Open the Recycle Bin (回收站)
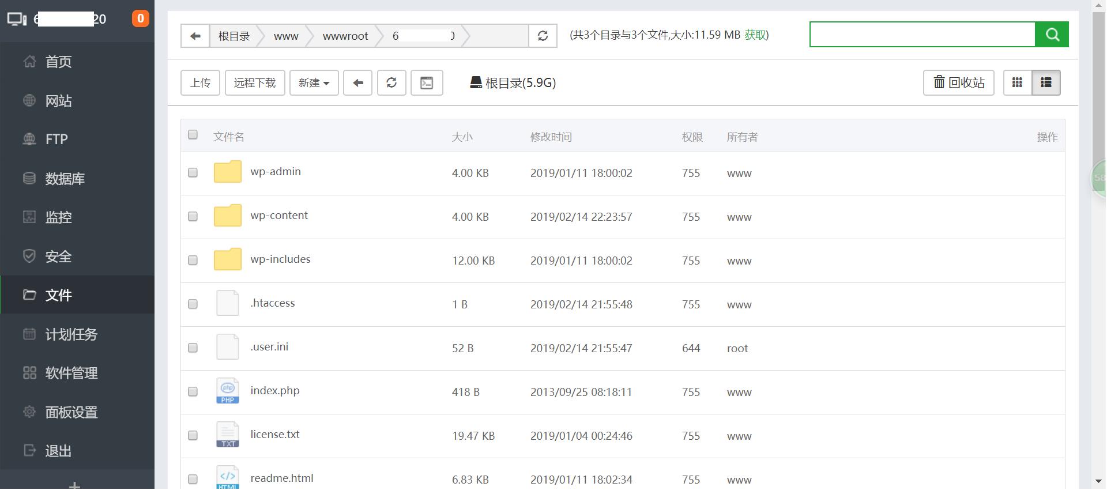1107x498 pixels. 958,83
